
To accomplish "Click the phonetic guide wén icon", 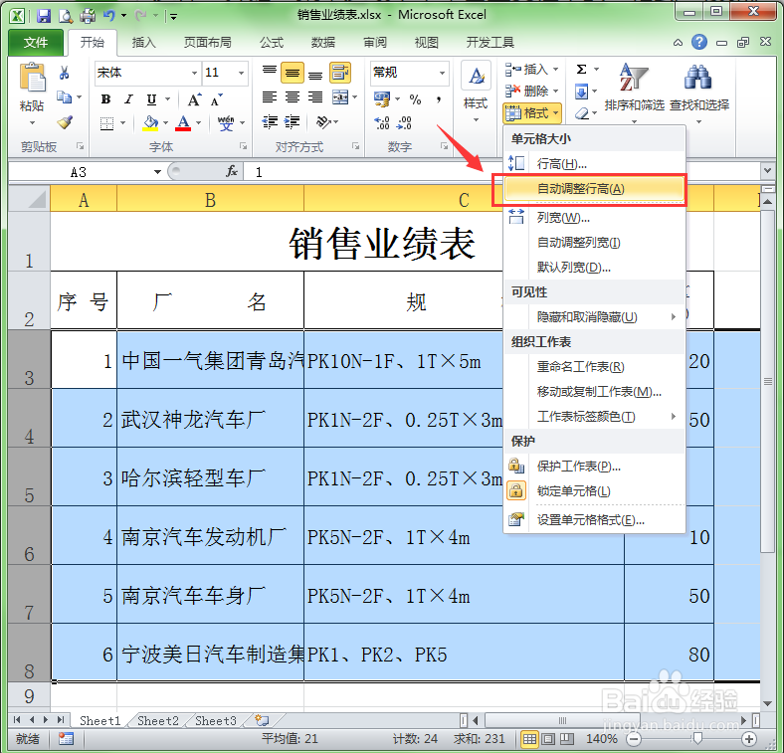I will [x=226, y=122].
